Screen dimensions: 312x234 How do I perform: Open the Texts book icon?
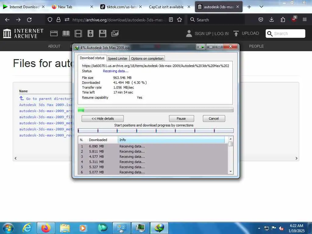(x=66, y=34)
